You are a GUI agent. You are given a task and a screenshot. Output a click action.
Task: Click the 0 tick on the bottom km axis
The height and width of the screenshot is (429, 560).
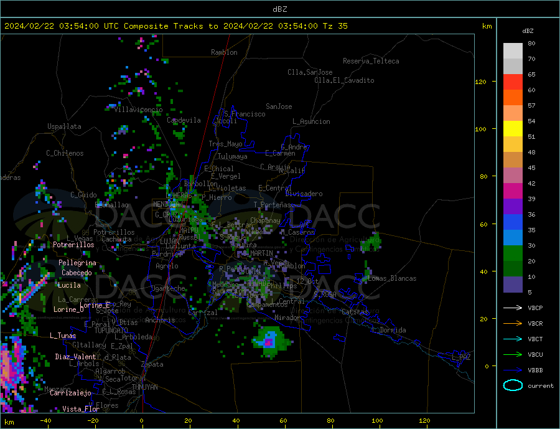click(142, 421)
